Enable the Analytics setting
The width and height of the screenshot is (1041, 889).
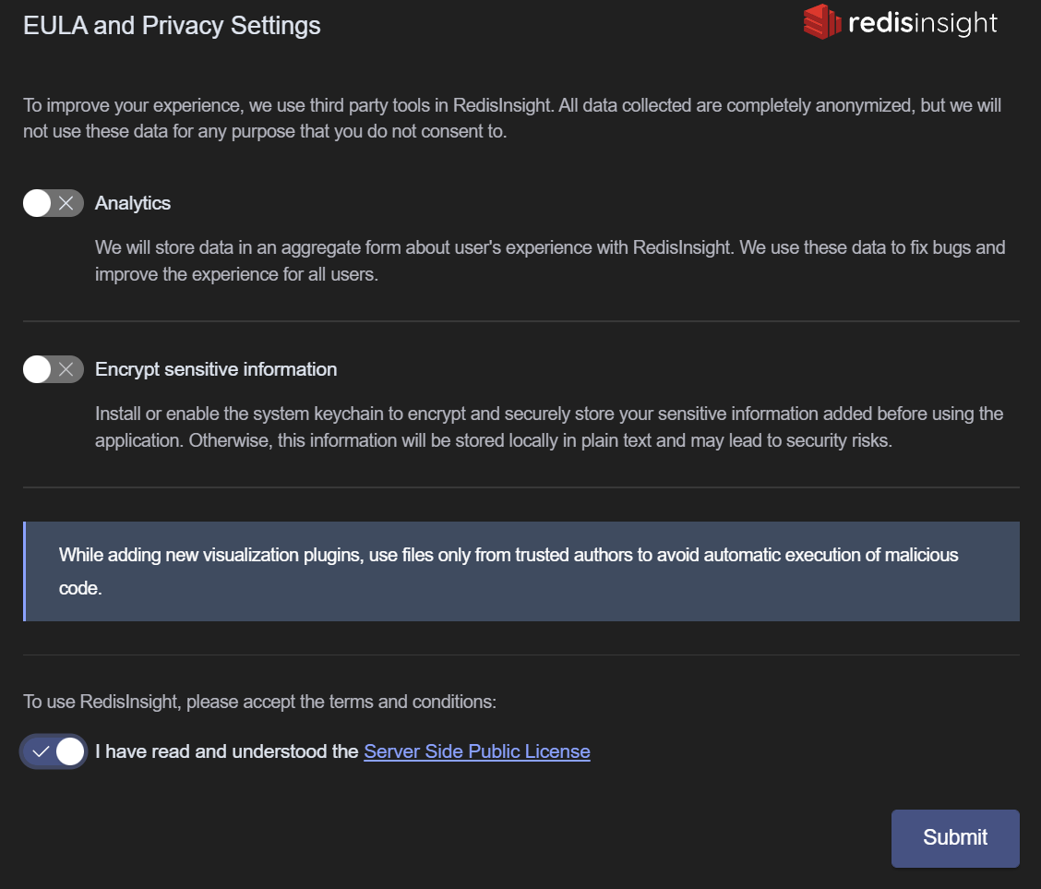53,203
